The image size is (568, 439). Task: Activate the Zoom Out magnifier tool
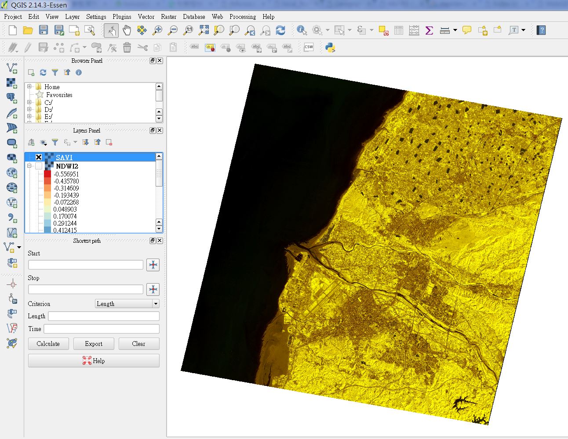click(x=173, y=30)
